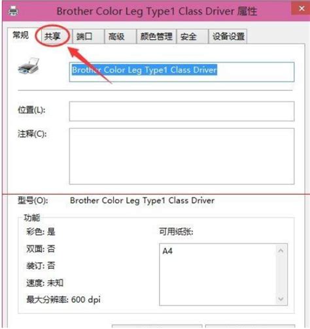Click the paper list scroll down arrow
Viewport: 310px width, 329px height.
281,299
